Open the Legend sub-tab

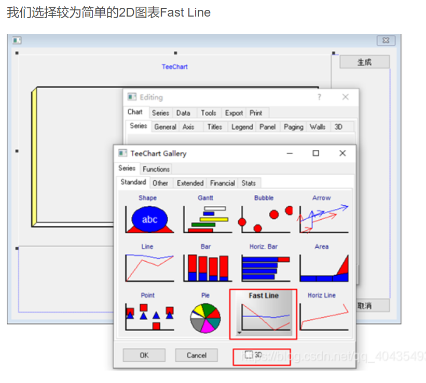[x=242, y=127]
